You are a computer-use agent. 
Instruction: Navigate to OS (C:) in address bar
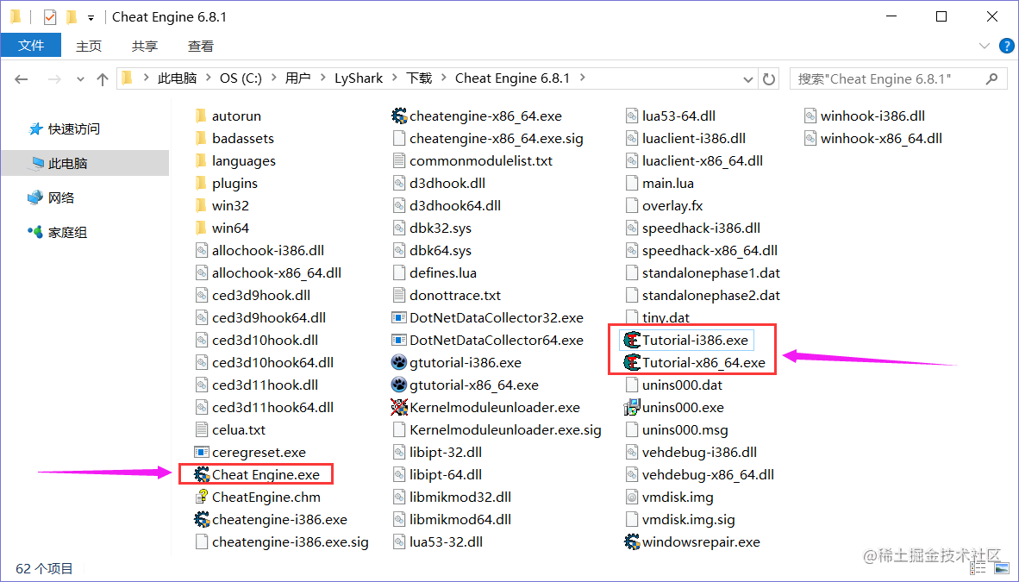coord(241,78)
